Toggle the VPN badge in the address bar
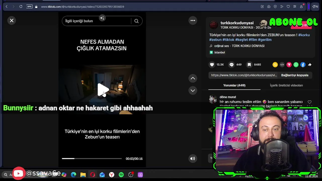This screenshot has height=181, width=322. [x=29, y=7]
